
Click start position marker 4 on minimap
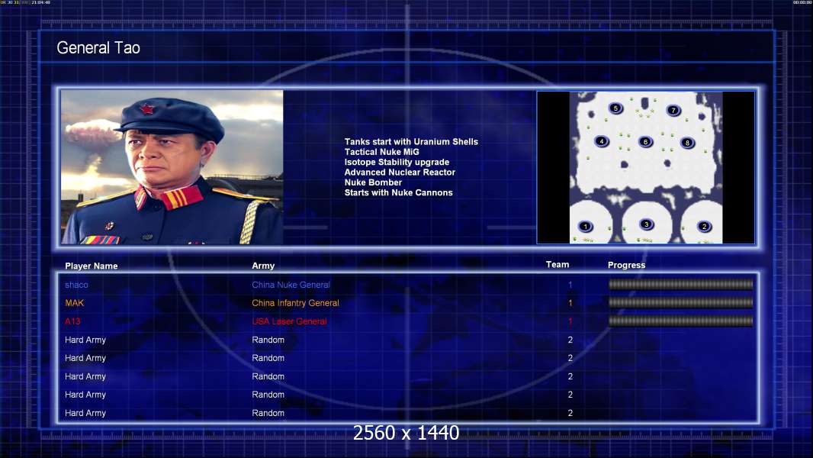click(x=602, y=141)
